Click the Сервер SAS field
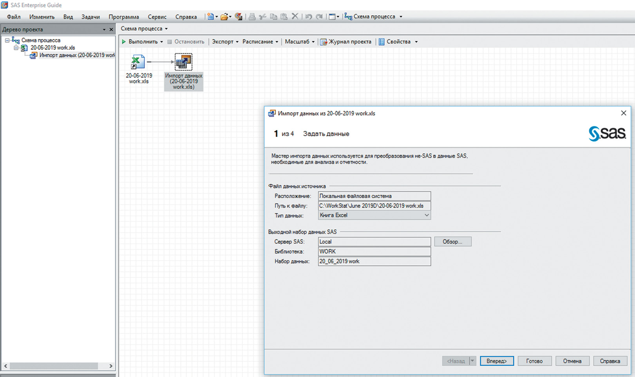Screen dimensions: 635x377 pos(374,242)
